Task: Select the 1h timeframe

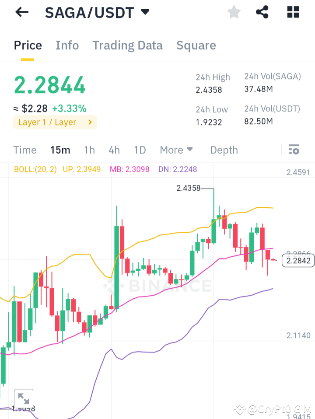Action: (89, 150)
